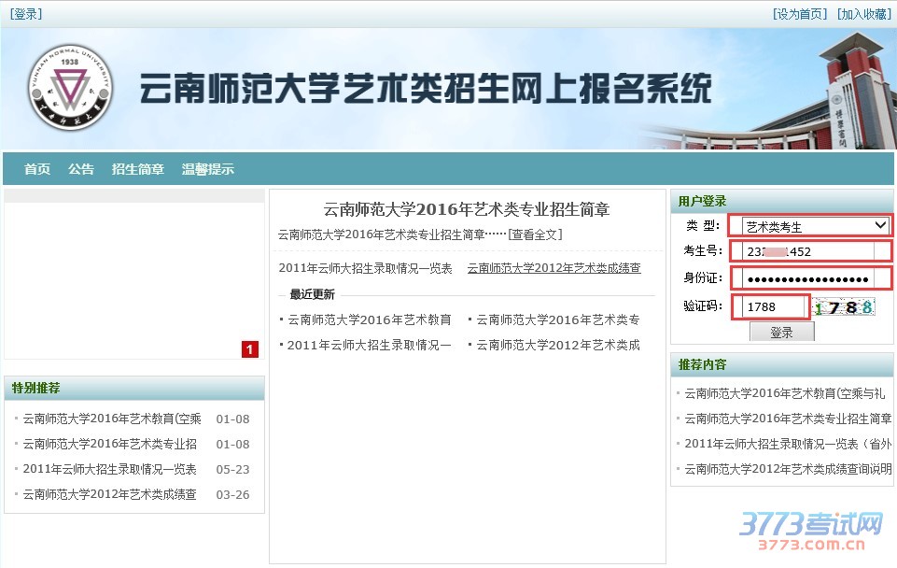Open the [查看全文] full text link
Screen dimensions: 897x568
pos(536,234)
